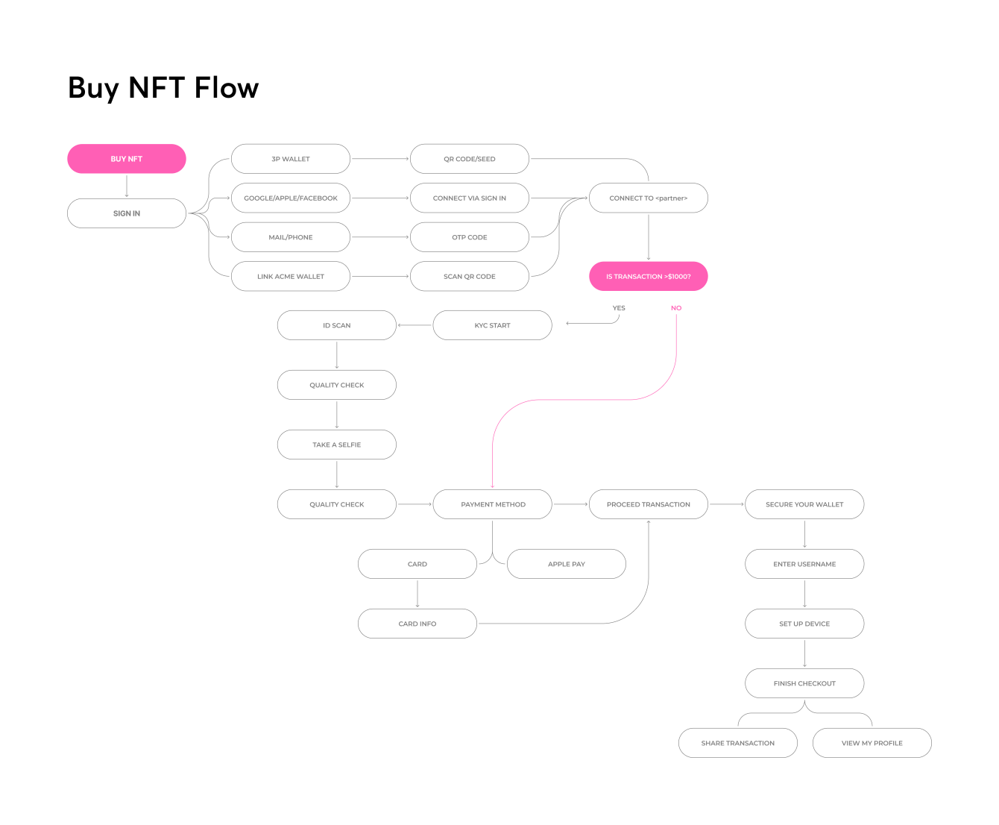Select the YES branch label
The width and height of the screenshot is (999, 825).
(619, 308)
